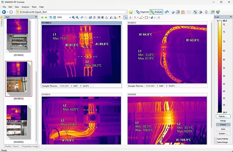Click the grey delete X icon
Screen dimensions: 233x152
(159, 17)
